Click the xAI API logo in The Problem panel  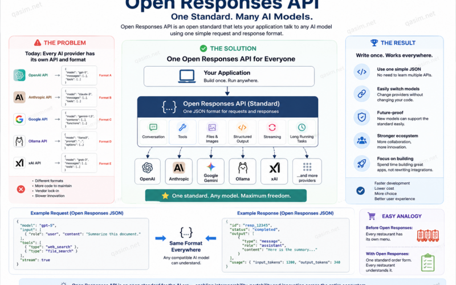click(x=19, y=163)
